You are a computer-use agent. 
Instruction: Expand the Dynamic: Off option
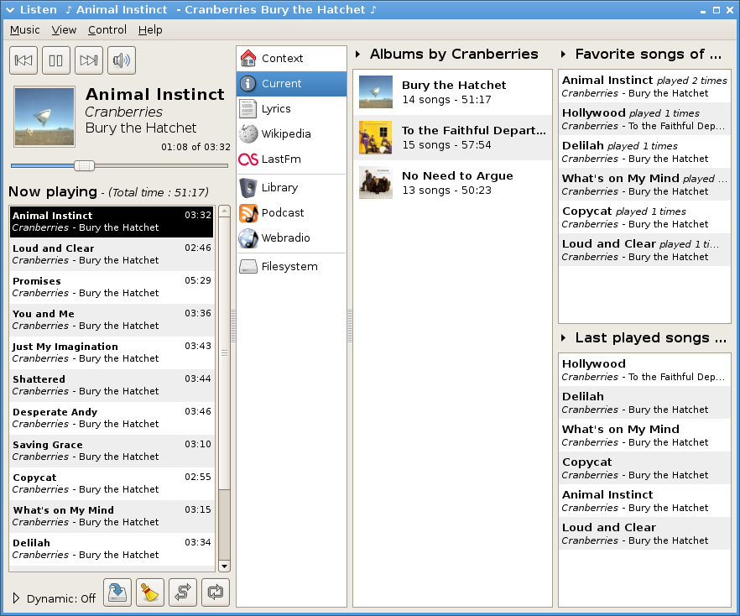pos(17,598)
